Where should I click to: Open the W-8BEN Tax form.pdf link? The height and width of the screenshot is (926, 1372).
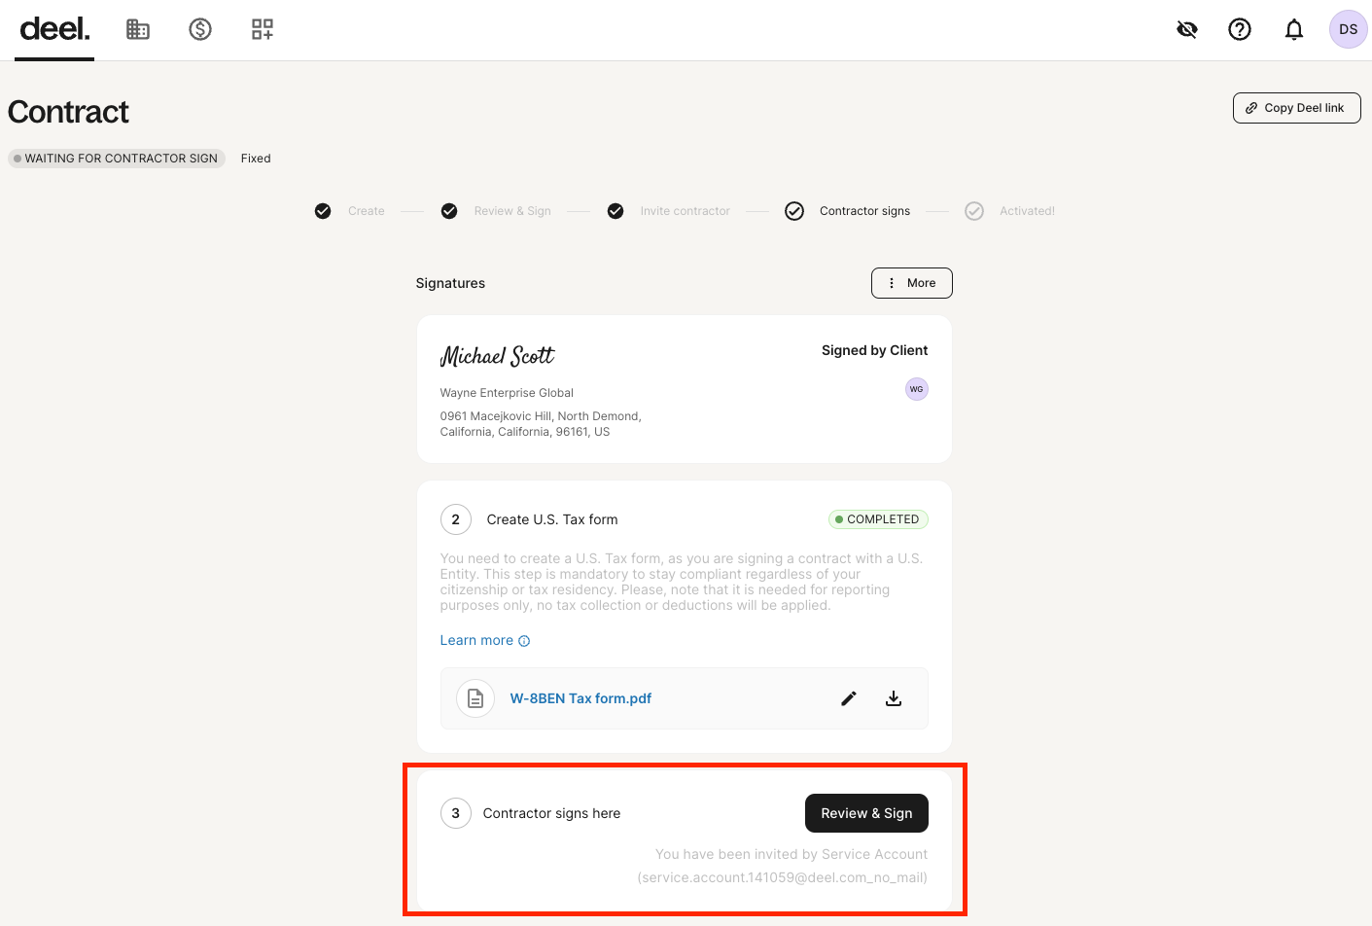[x=580, y=698]
